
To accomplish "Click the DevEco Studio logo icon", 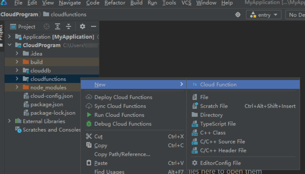I will click(x=4, y=3).
